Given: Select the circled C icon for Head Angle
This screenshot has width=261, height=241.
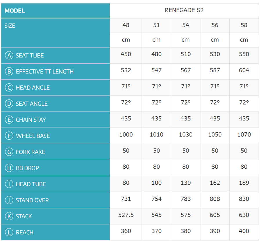Looking at the screenshot, I should pyautogui.click(x=9, y=88).
